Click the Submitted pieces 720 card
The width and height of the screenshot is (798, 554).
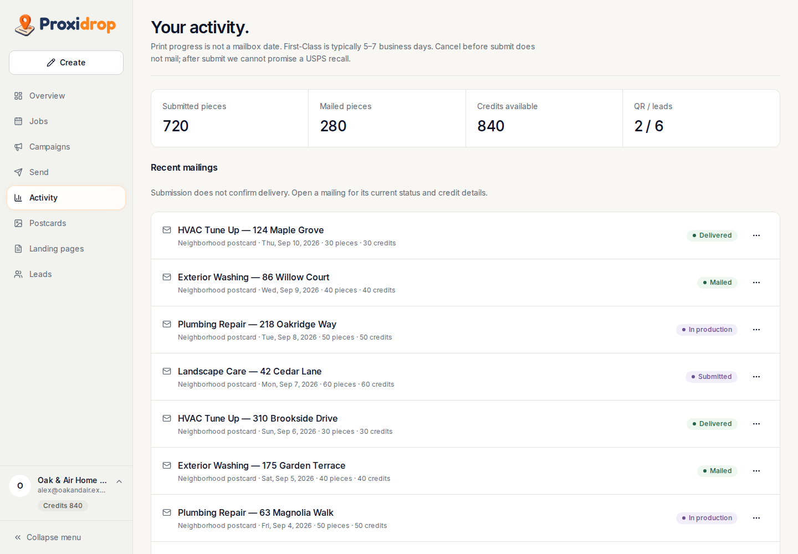(x=230, y=119)
